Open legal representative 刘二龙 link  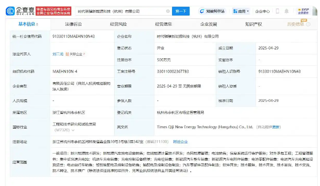58,54
